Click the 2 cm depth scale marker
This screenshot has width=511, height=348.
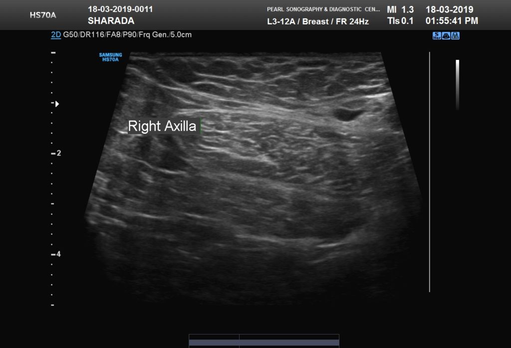click(x=56, y=153)
